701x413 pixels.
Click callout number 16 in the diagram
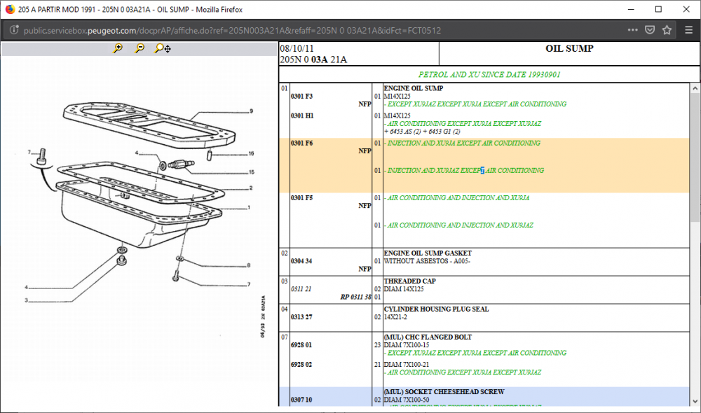[251, 153]
